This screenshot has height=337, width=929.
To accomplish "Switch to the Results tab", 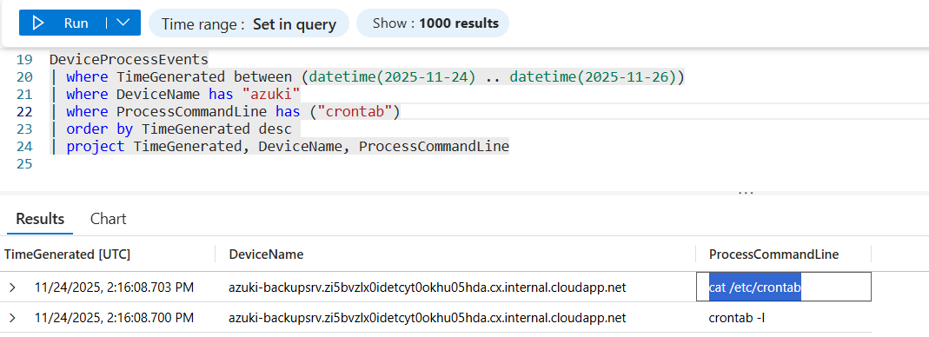I will [x=40, y=219].
